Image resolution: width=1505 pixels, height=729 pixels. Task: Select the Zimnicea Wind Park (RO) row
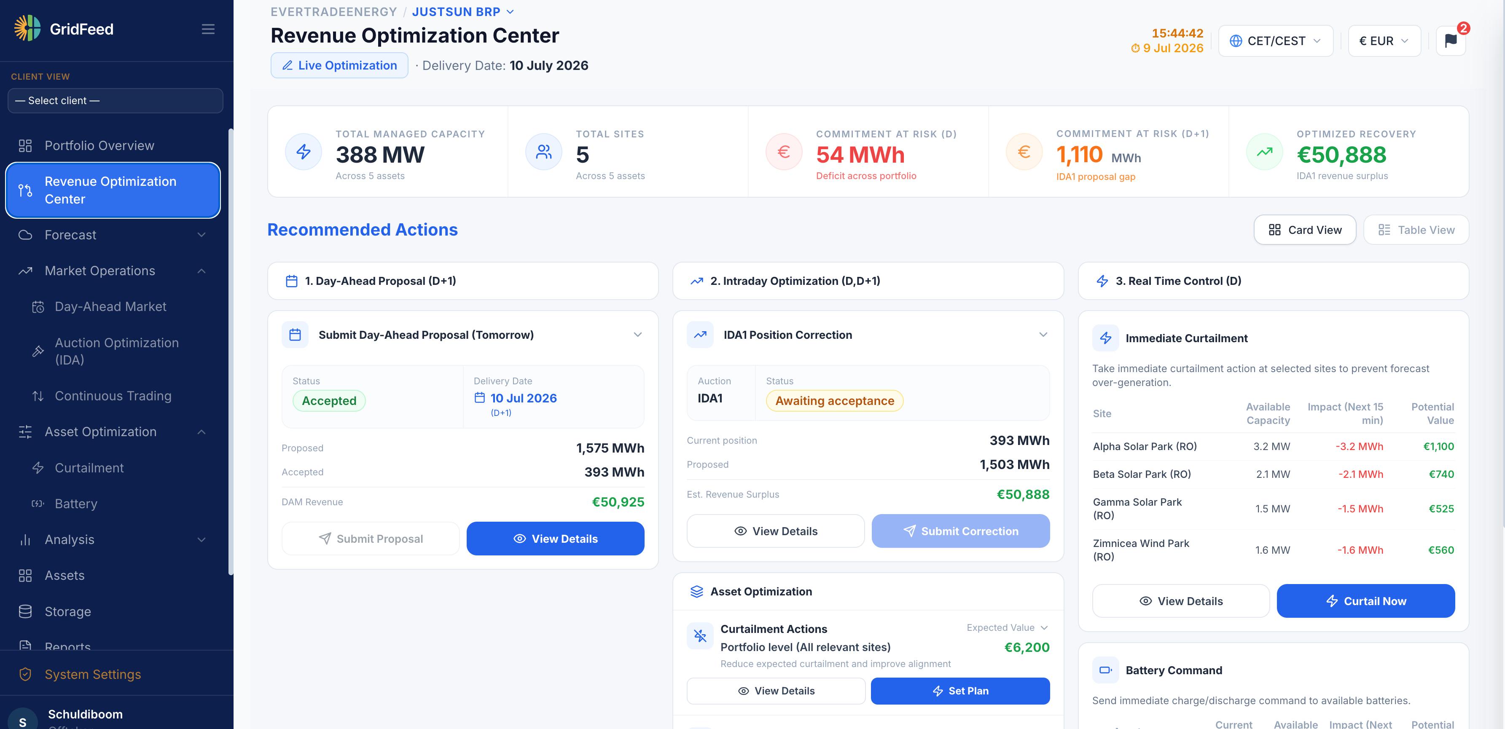click(x=1273, y=549)
